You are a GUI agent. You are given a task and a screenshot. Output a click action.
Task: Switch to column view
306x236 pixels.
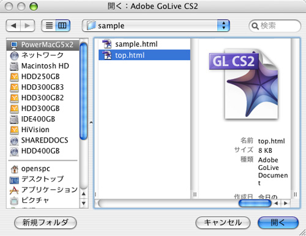point(63,26)
